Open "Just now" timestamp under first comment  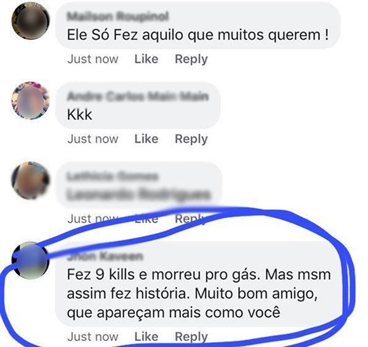[x=93, y=59]
